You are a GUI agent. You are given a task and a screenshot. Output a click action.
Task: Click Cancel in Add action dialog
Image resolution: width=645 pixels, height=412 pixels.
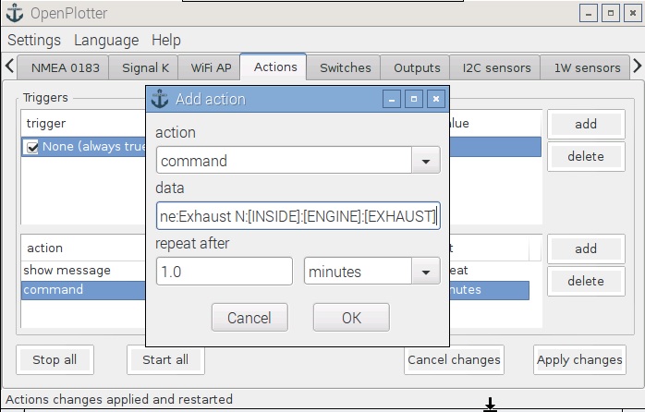pyautogui.click(x=249, y=318)
